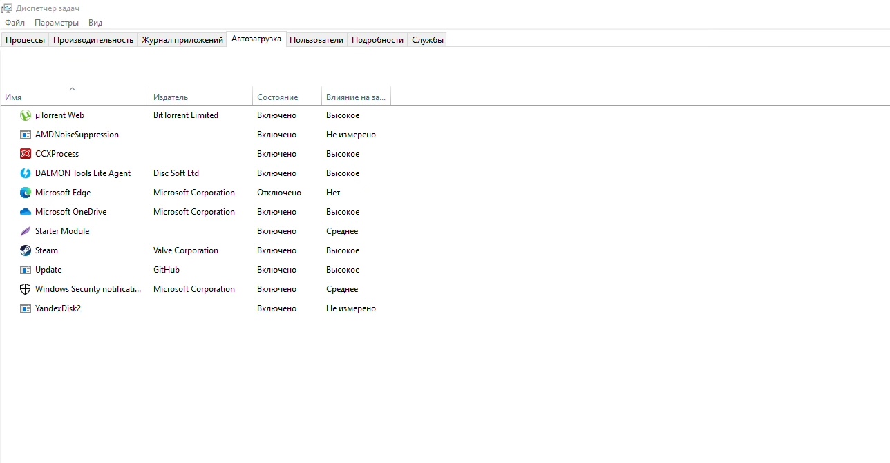Sort by the Влияние на запуск column
This screenshot has width=890, height=463.
357,97
